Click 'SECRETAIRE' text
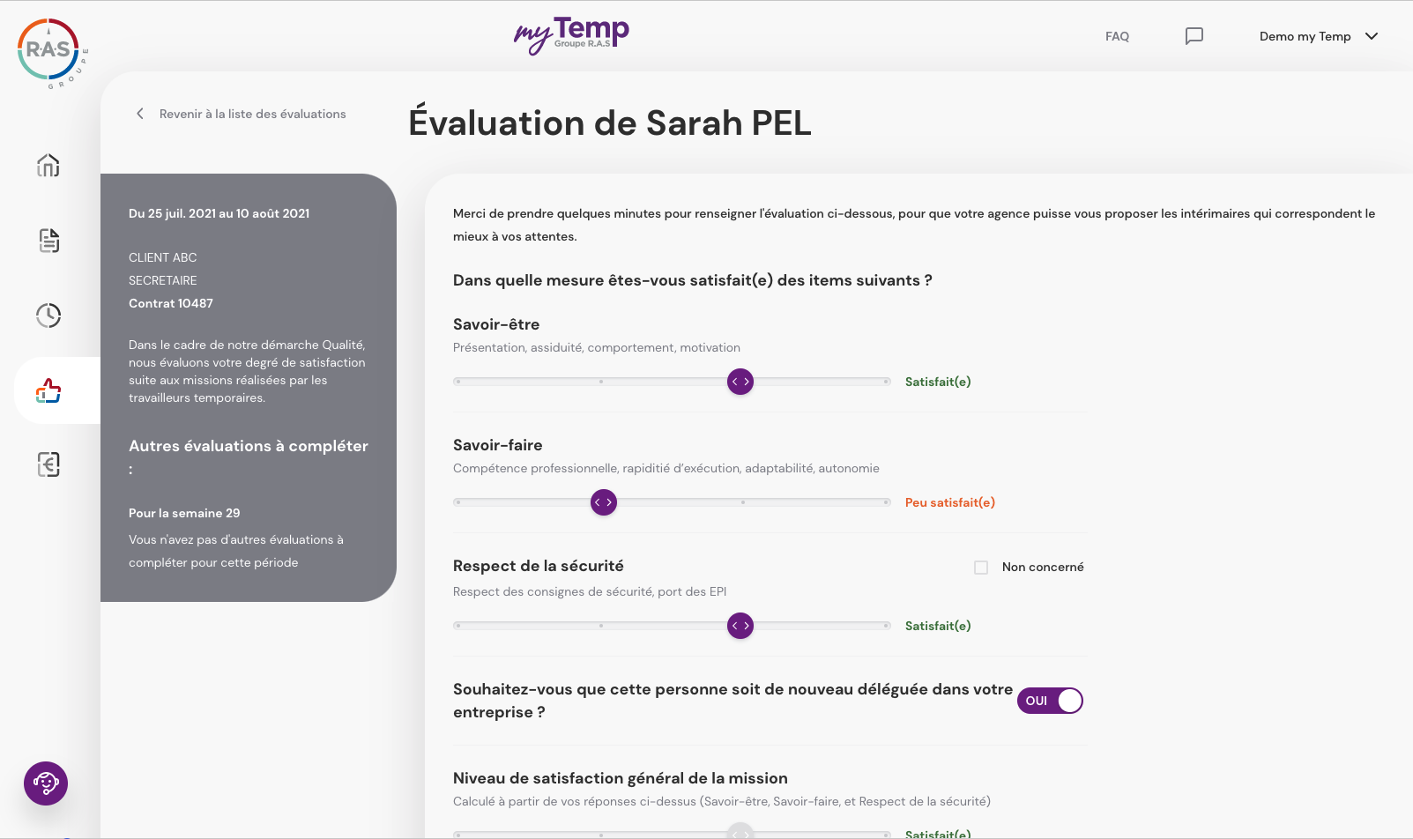Screen dimensions: 1413x839 coord(163,280)
